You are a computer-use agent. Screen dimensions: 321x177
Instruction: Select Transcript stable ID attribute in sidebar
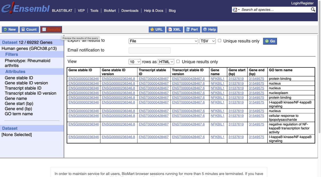23,88
